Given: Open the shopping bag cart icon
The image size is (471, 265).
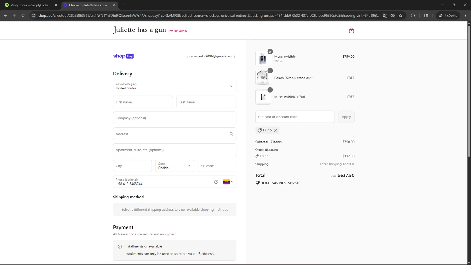Looking at the screenshot, I should click(351, 30).
